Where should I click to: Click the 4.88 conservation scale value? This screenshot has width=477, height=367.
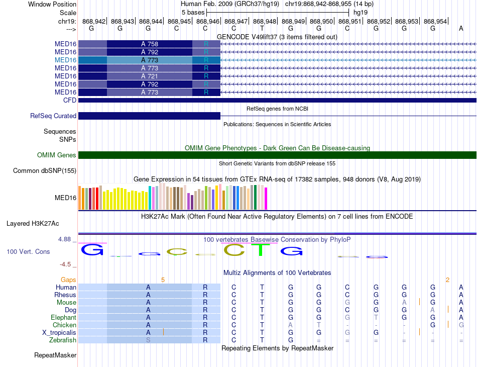coord(64,239)
